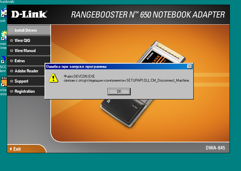Click the bullet icon beside Adobe Reader
This screenshot has width=241, height=171.
[x=11, y=71]
